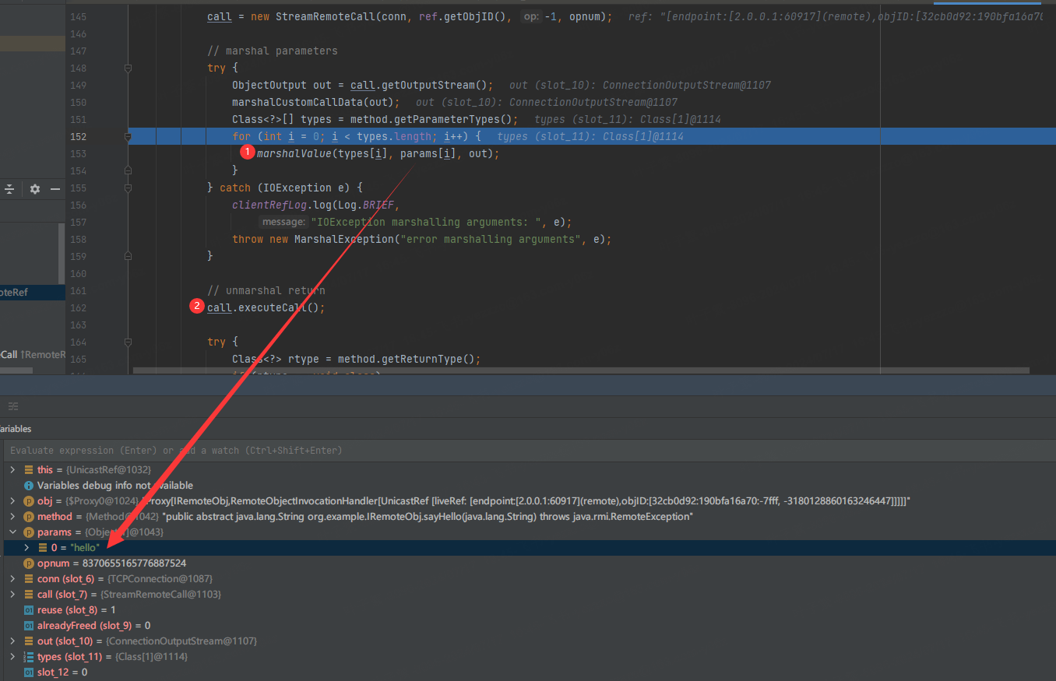Click the opnum value 8370655165776887524
The width and height of the screenshot is (1056, 681).
[134, 563]
